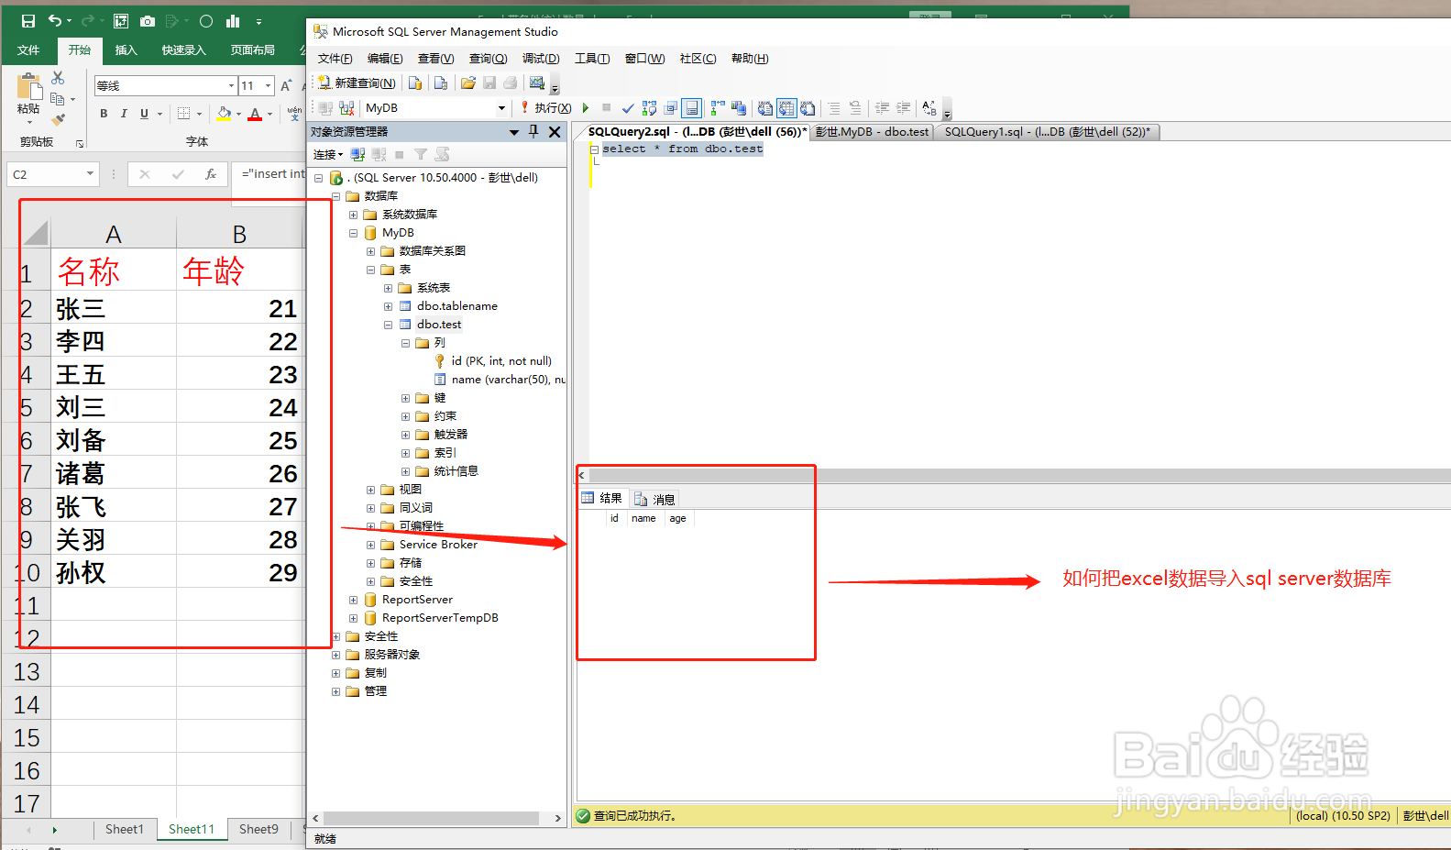Viewport: 1451px width, 850px height.
Task: Click the age column header in results
Action: point(678,519)
